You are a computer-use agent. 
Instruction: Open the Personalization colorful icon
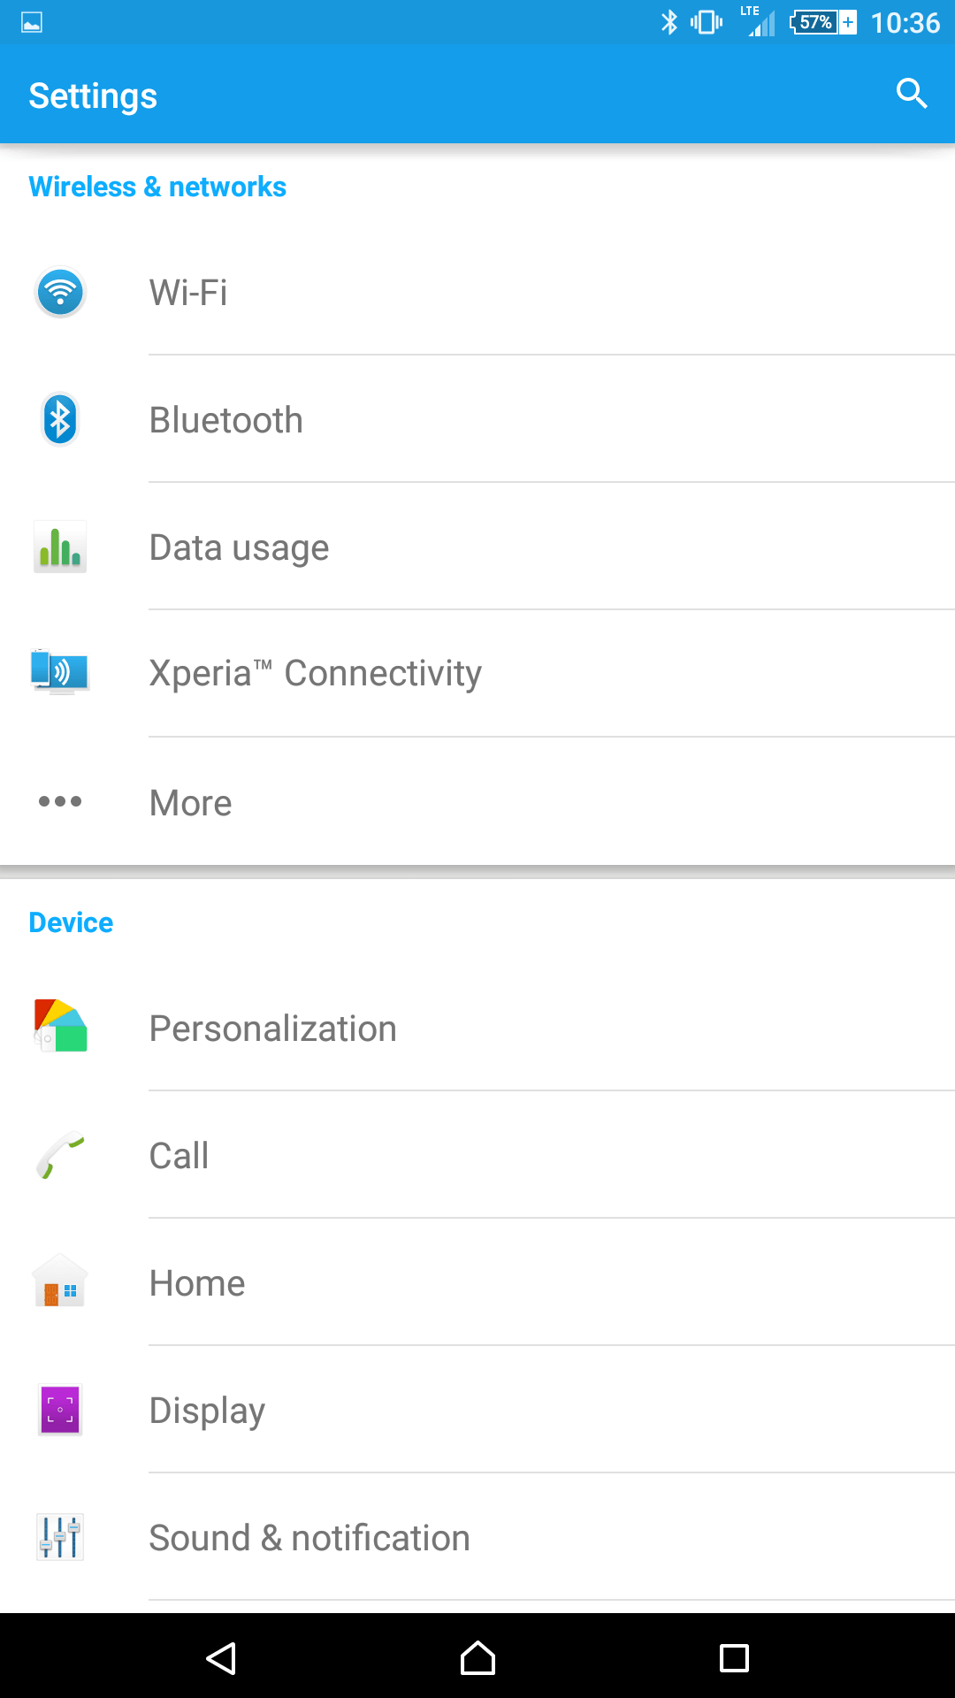click(x=60, y=1026)
